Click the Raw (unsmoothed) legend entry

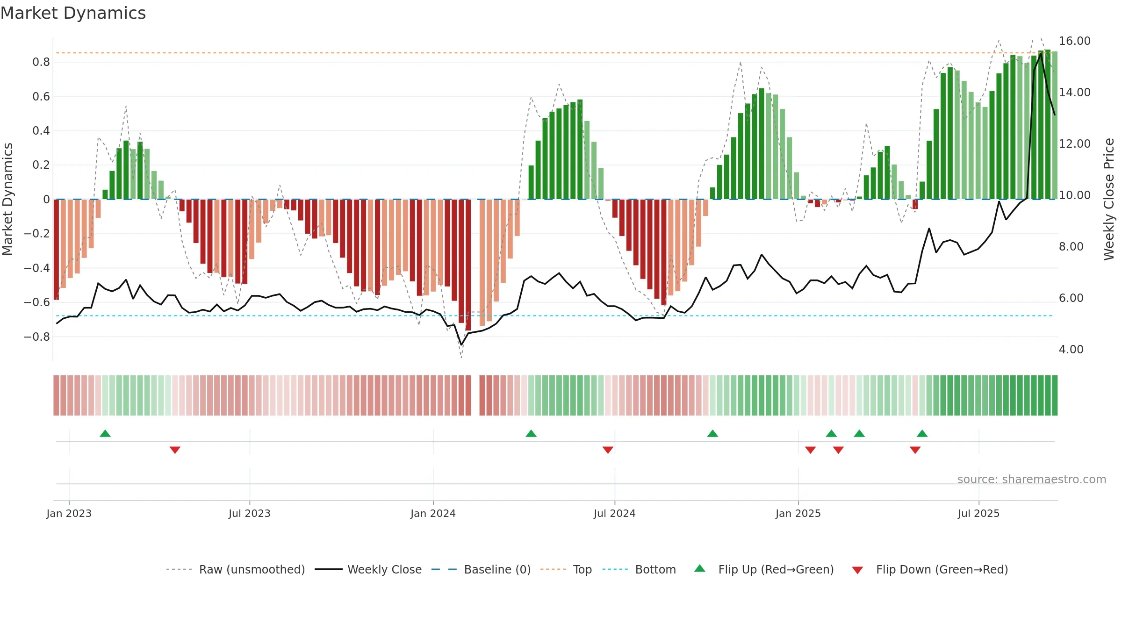[236, 569]
